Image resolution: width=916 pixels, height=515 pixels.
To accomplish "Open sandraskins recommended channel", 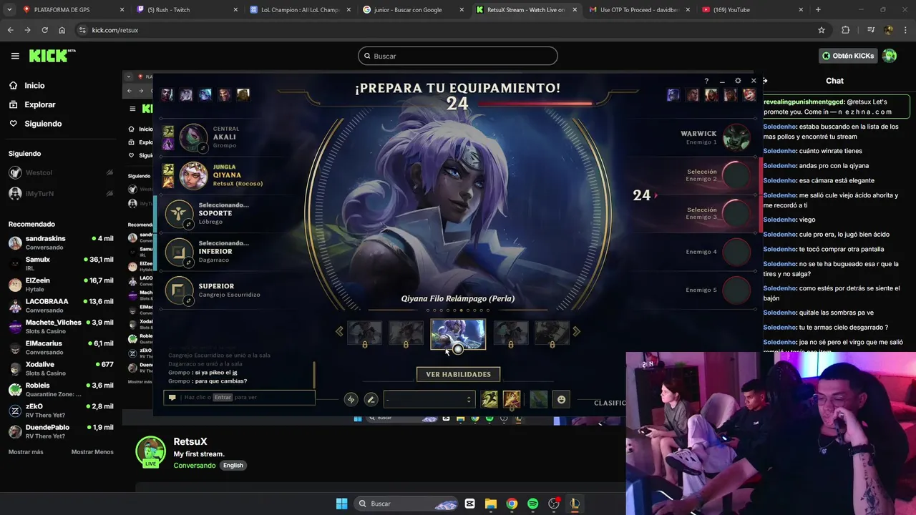I will tap(61, 242).
